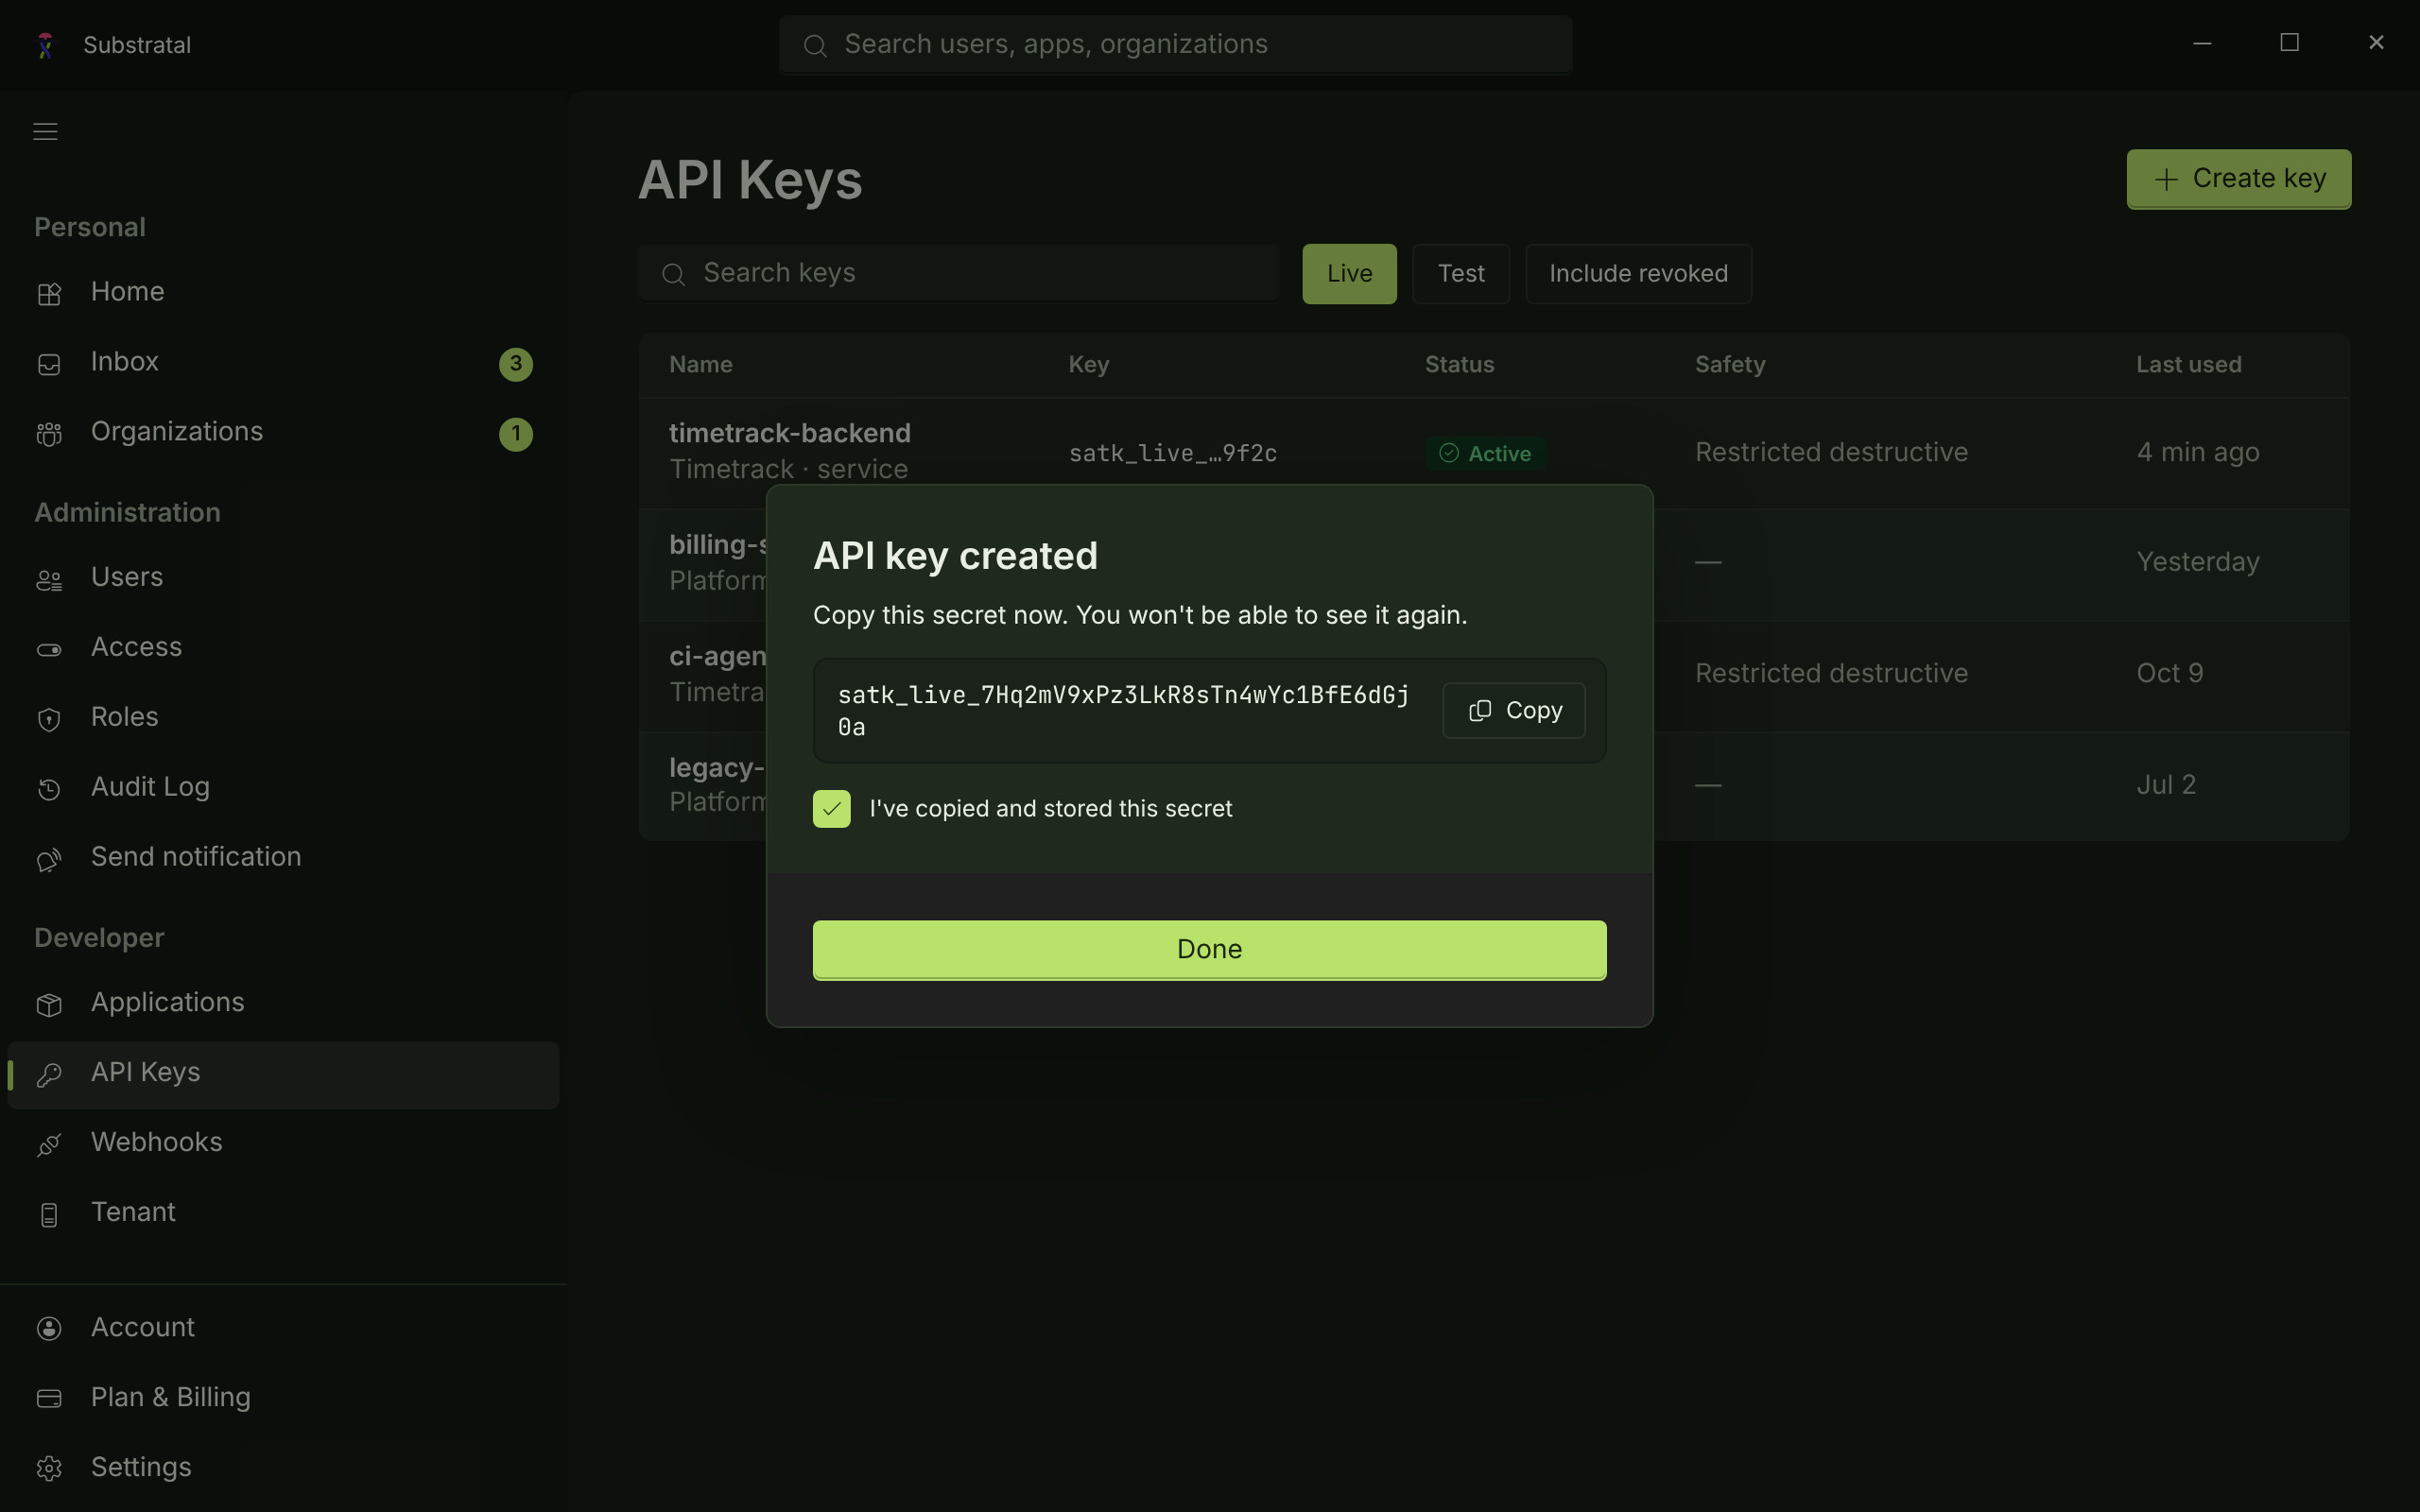Image resolution: width=2420 pixels, height=1512 pixels.
Task: Toggle the Test keys filter
Action: point(1460,274)
